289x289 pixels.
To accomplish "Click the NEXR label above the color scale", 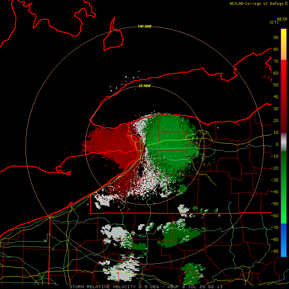I will [x=282, y=19].
